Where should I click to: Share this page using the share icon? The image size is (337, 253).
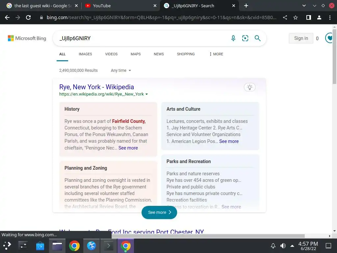tap(285, 17)
